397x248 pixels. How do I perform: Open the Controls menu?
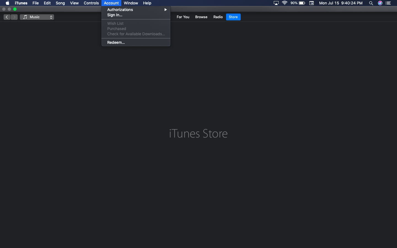point(91,3)
